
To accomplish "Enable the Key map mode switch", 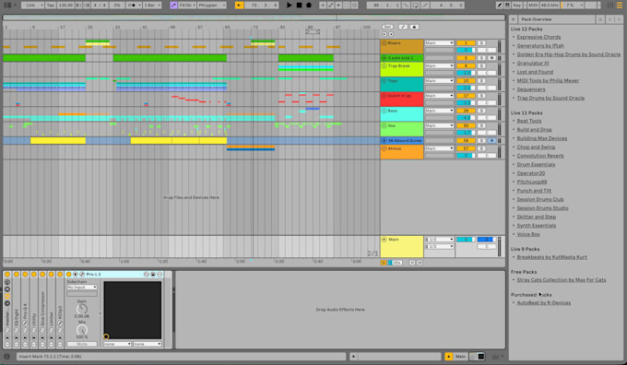I will click(517, 6).
